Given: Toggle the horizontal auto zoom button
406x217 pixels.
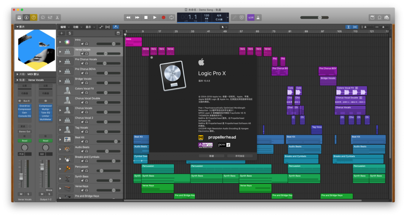Looking at the screenshot, I should click(x=355, y=27).
